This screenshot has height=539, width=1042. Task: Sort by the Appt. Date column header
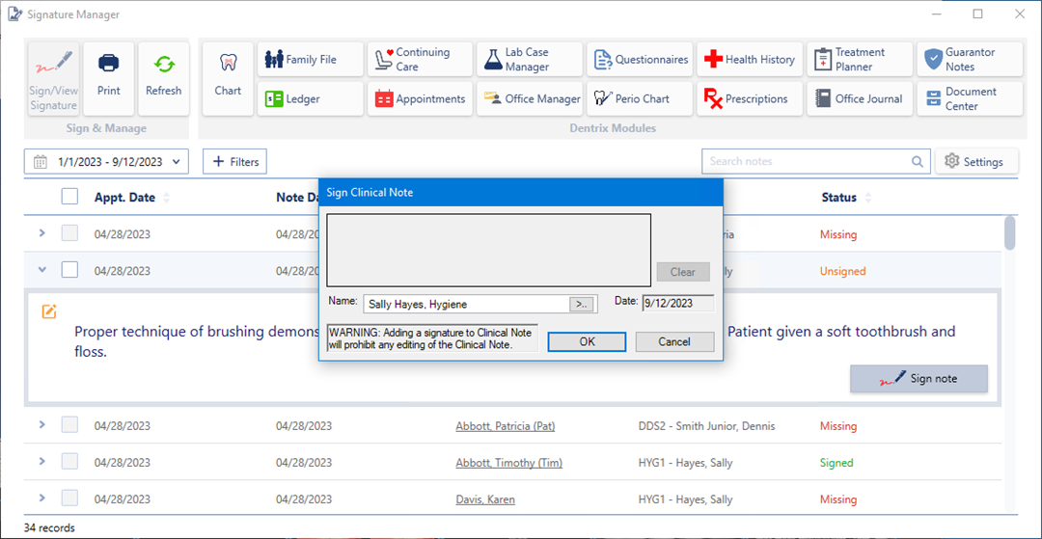click(x=125, y=198)
